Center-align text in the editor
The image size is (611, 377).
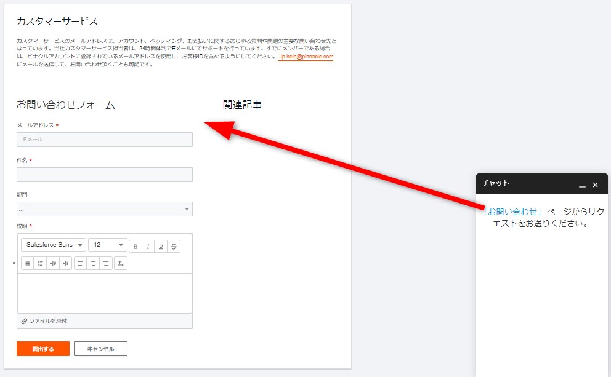coord(93,263)
